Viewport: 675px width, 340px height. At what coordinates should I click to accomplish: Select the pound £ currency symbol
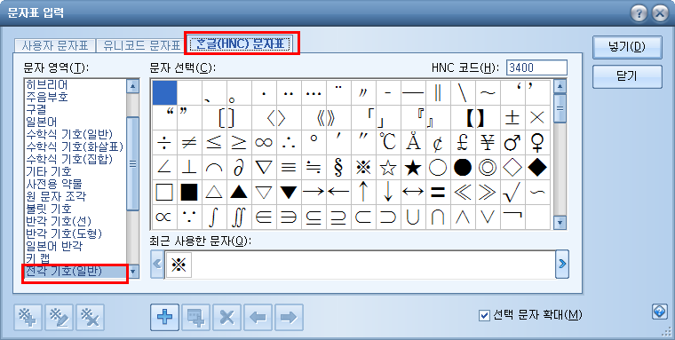(x=463, y=143)
